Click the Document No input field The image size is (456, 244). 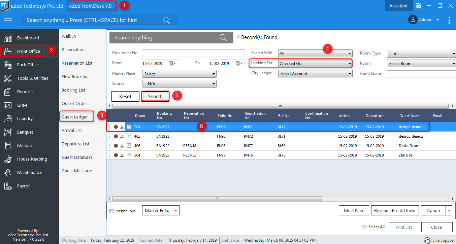(193, 53)
